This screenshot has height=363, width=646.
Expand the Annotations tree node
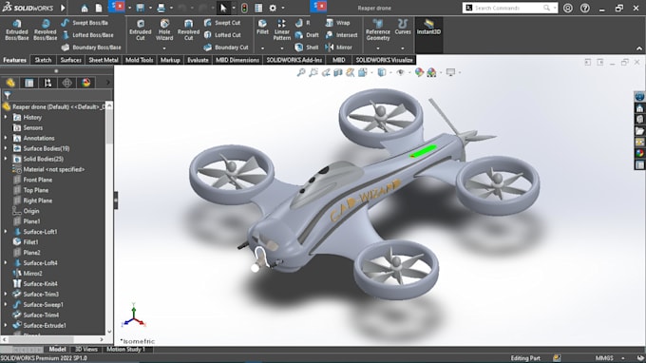click(x=6, y=138)
